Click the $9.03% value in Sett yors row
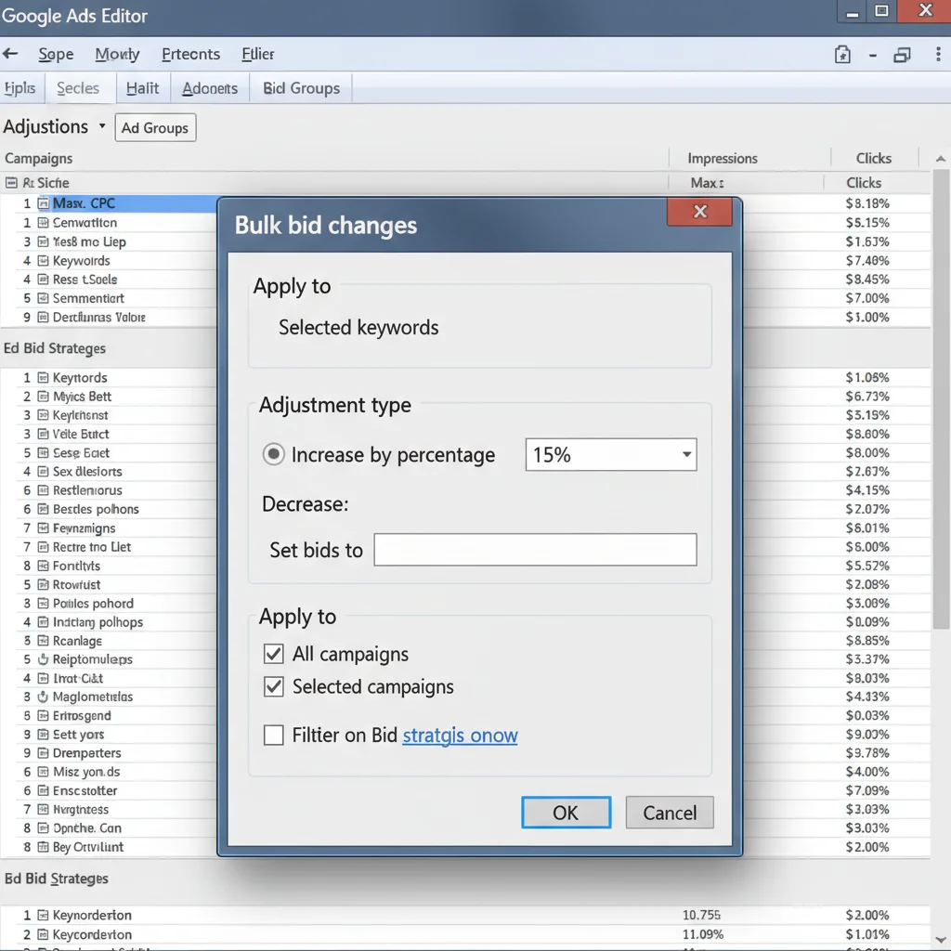 click(867, 735)
